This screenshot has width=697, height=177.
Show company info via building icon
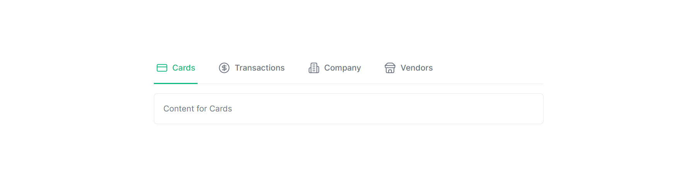pyautogui.click(x=314, y=68)
